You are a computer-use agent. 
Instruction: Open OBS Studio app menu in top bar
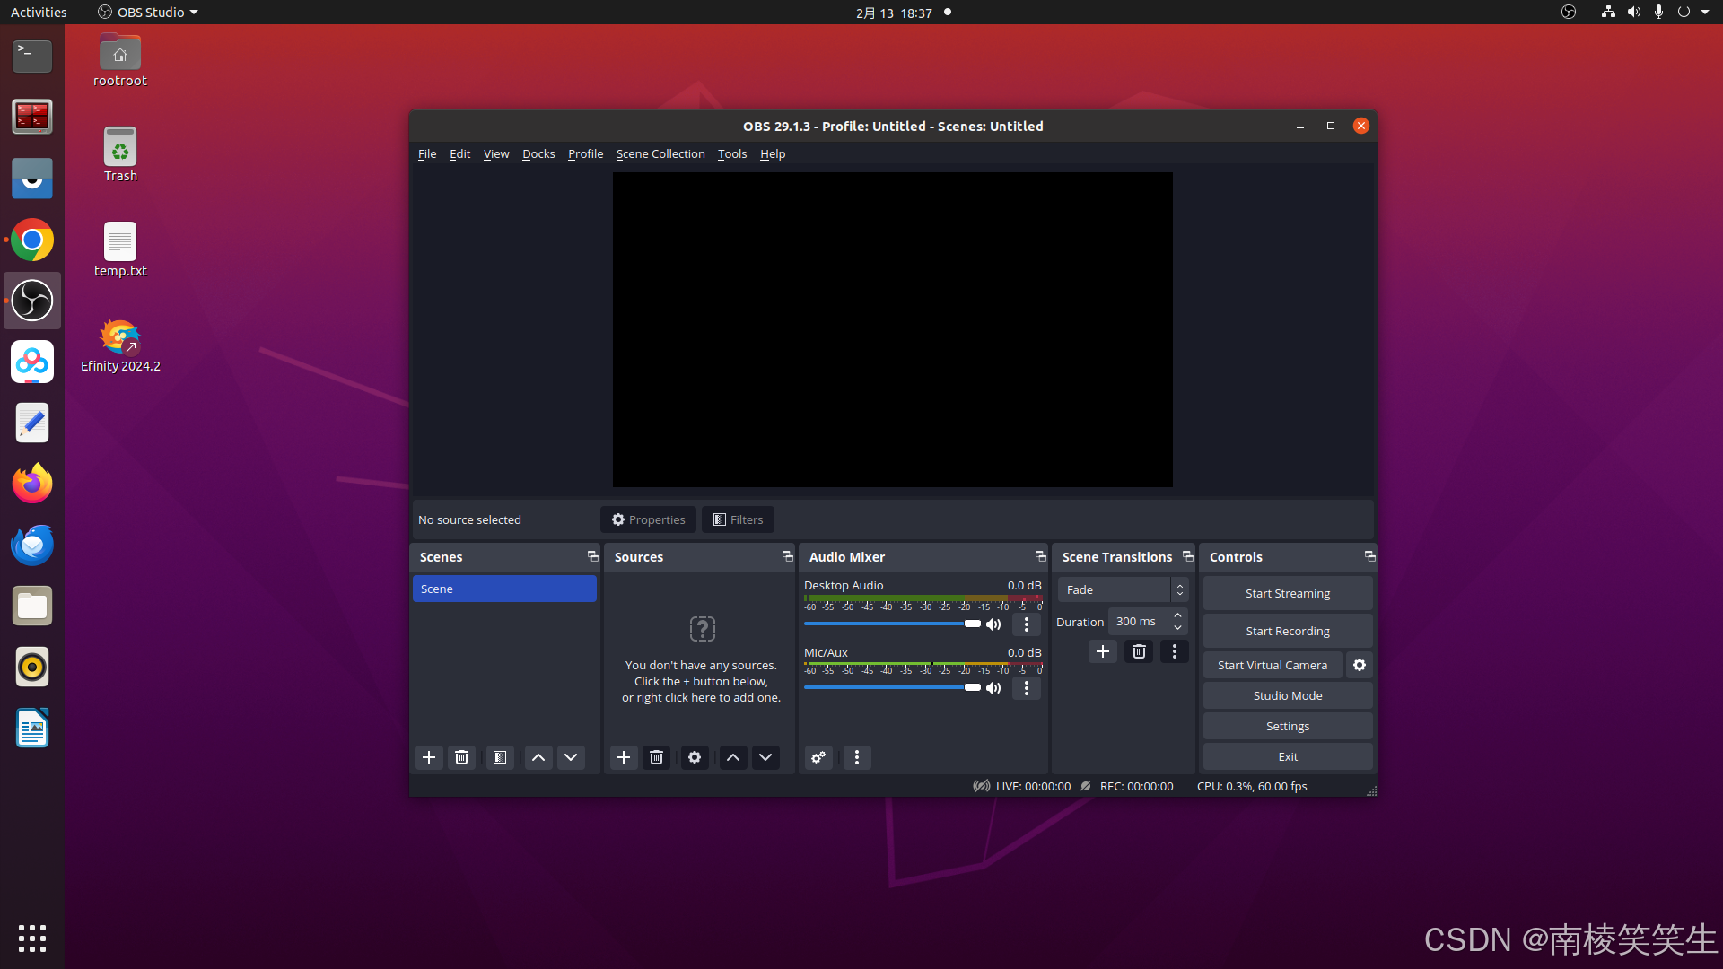(x=148, y=13)
